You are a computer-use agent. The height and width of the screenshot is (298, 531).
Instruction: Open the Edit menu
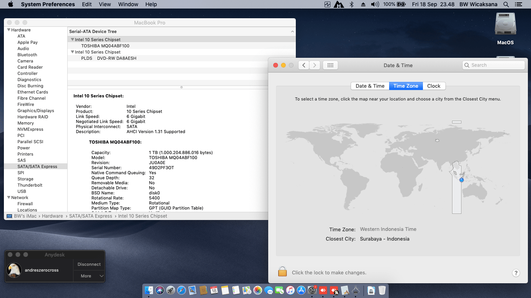pos(87,4)
